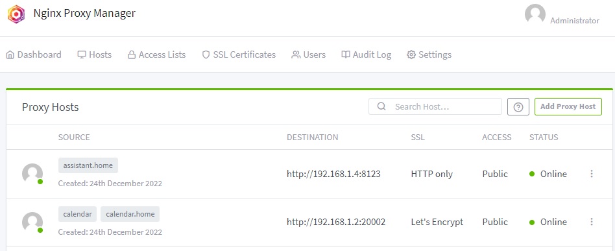The width and height of the screenshot is (615, 251).
Task: Click Online status of assistant.home row
Action: point(548,174)
